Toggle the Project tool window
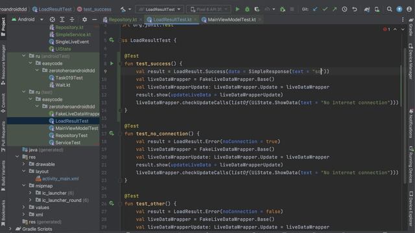 click(x=3, y=27)
